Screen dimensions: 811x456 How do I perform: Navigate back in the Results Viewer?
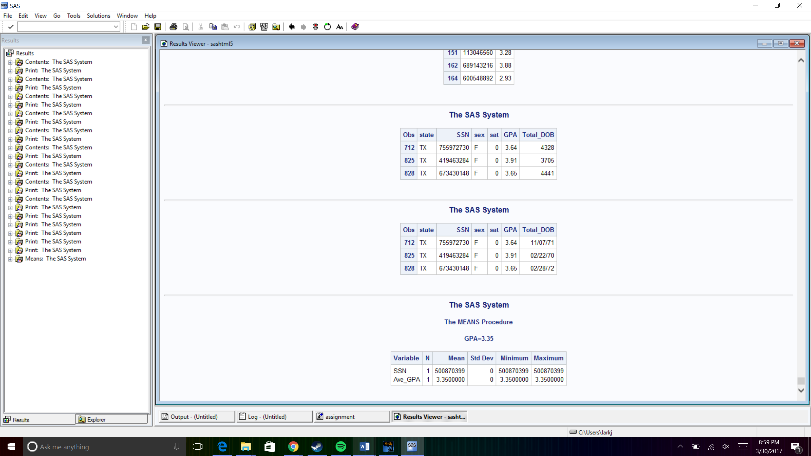click(291, 27)
